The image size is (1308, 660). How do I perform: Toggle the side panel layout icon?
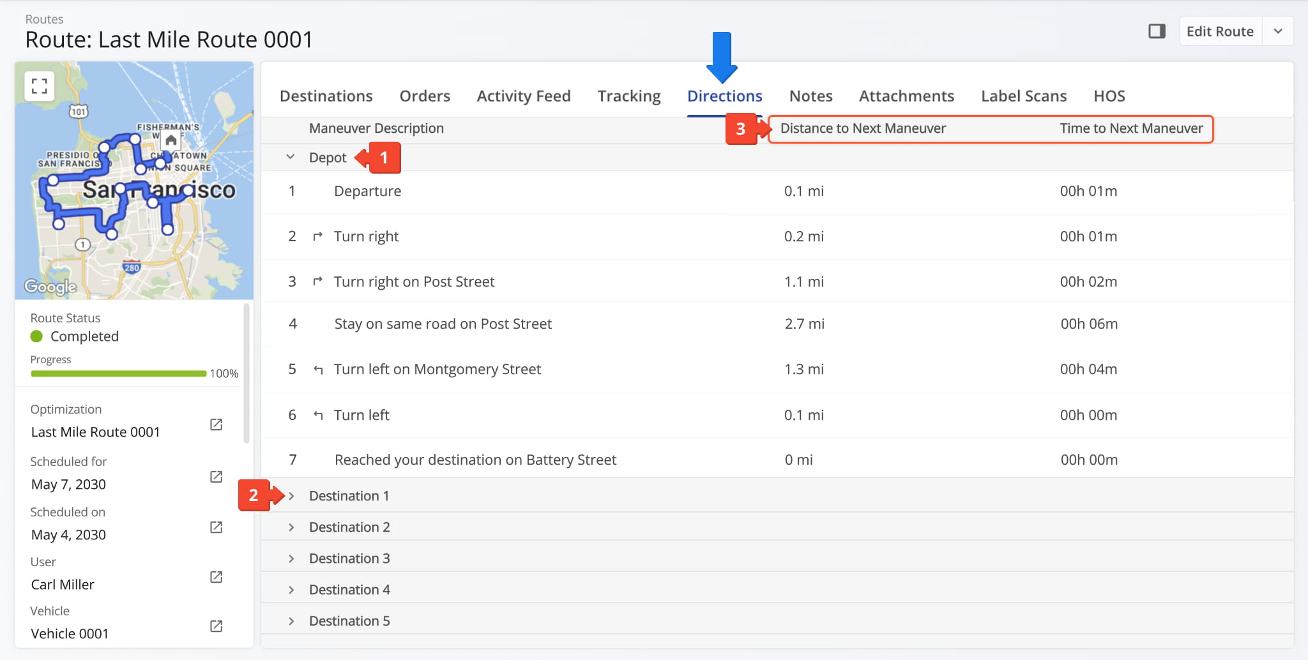point(1157,31)
